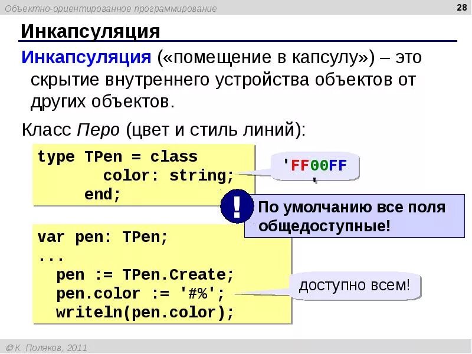Click slide number 28
This screenshot has height=354, width=472.
462,8
